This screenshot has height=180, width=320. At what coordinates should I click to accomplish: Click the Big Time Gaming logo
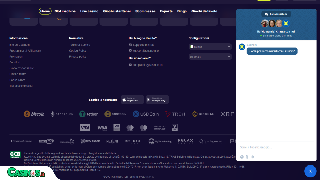160,141
